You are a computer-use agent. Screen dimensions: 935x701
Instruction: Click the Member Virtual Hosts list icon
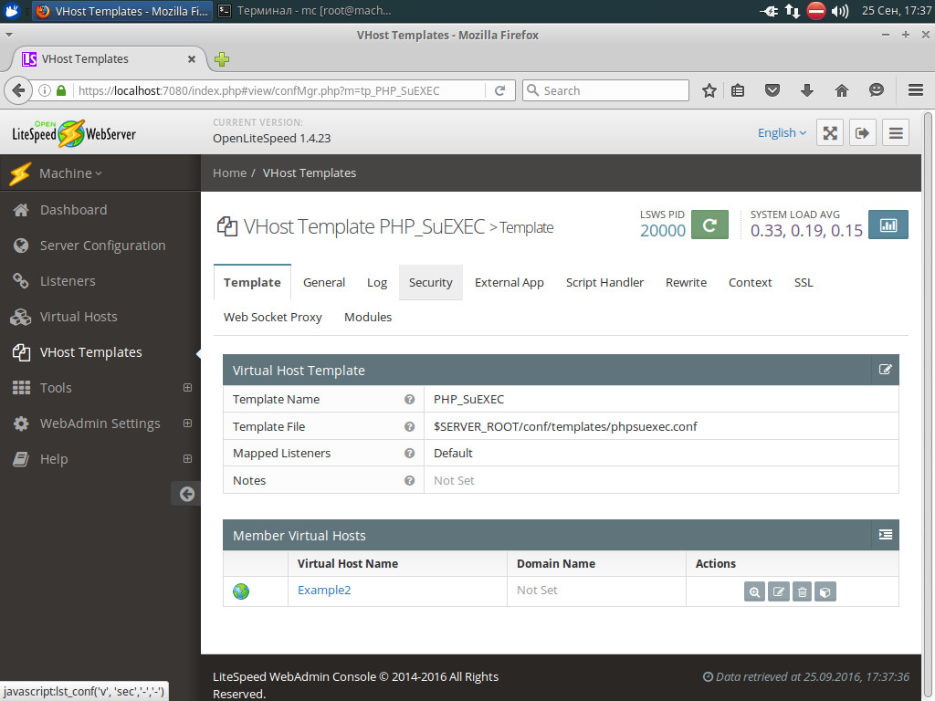pos(885,535)
